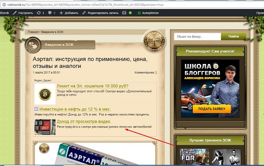The height and width of the screenshot is (166, 264).
Task: Click the Главная breadcrumb link
Action: (33, 32)
